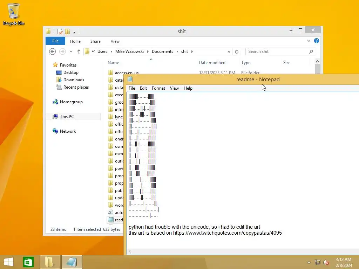Open Notepad Help menu
The width and height of the screenshot is (359, 269).
coord(188,88)
